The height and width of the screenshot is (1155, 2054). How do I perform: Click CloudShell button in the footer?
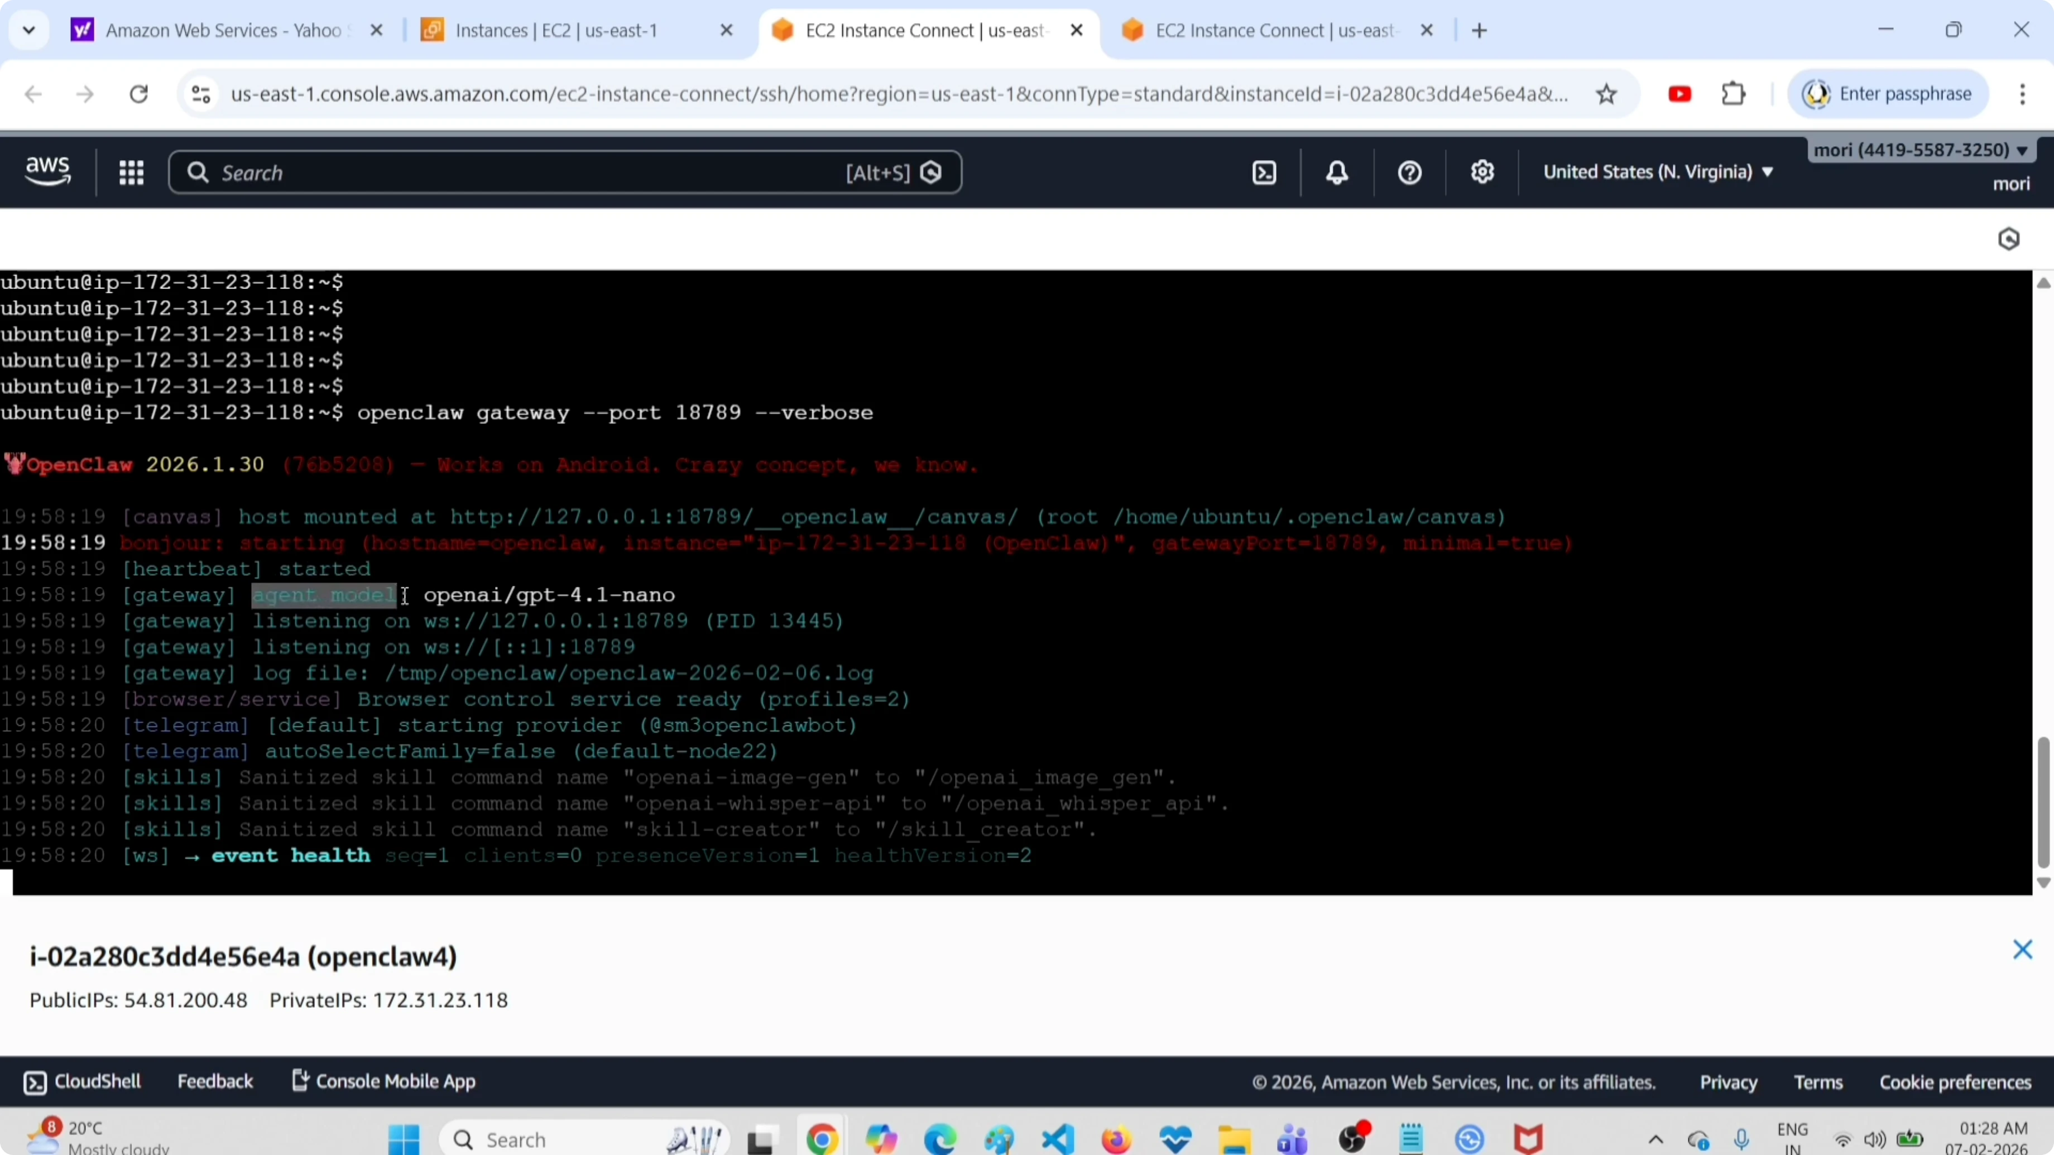pyautogui.click(x=82, y=1082)
